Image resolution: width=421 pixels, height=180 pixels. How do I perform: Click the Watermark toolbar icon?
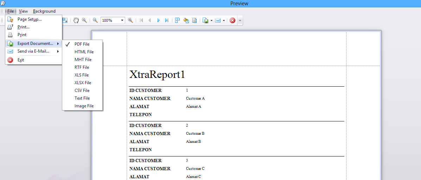click(x=194, y=20)
